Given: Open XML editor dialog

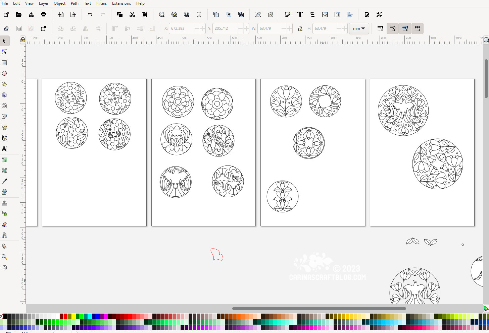Looking at the screenshot, I should (x=325, y=14).
